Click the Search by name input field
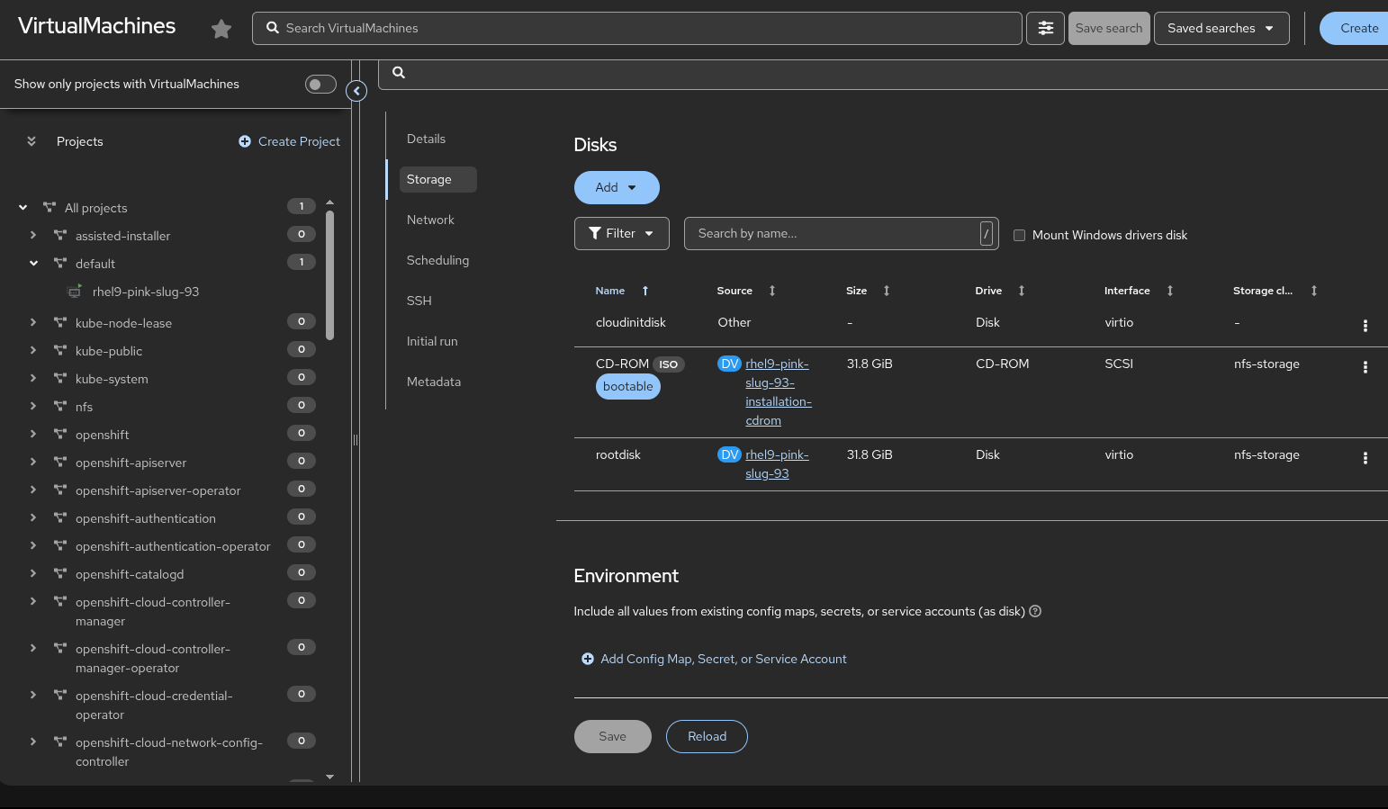Screen dimensions: 1388x809 tap(833, 234)
